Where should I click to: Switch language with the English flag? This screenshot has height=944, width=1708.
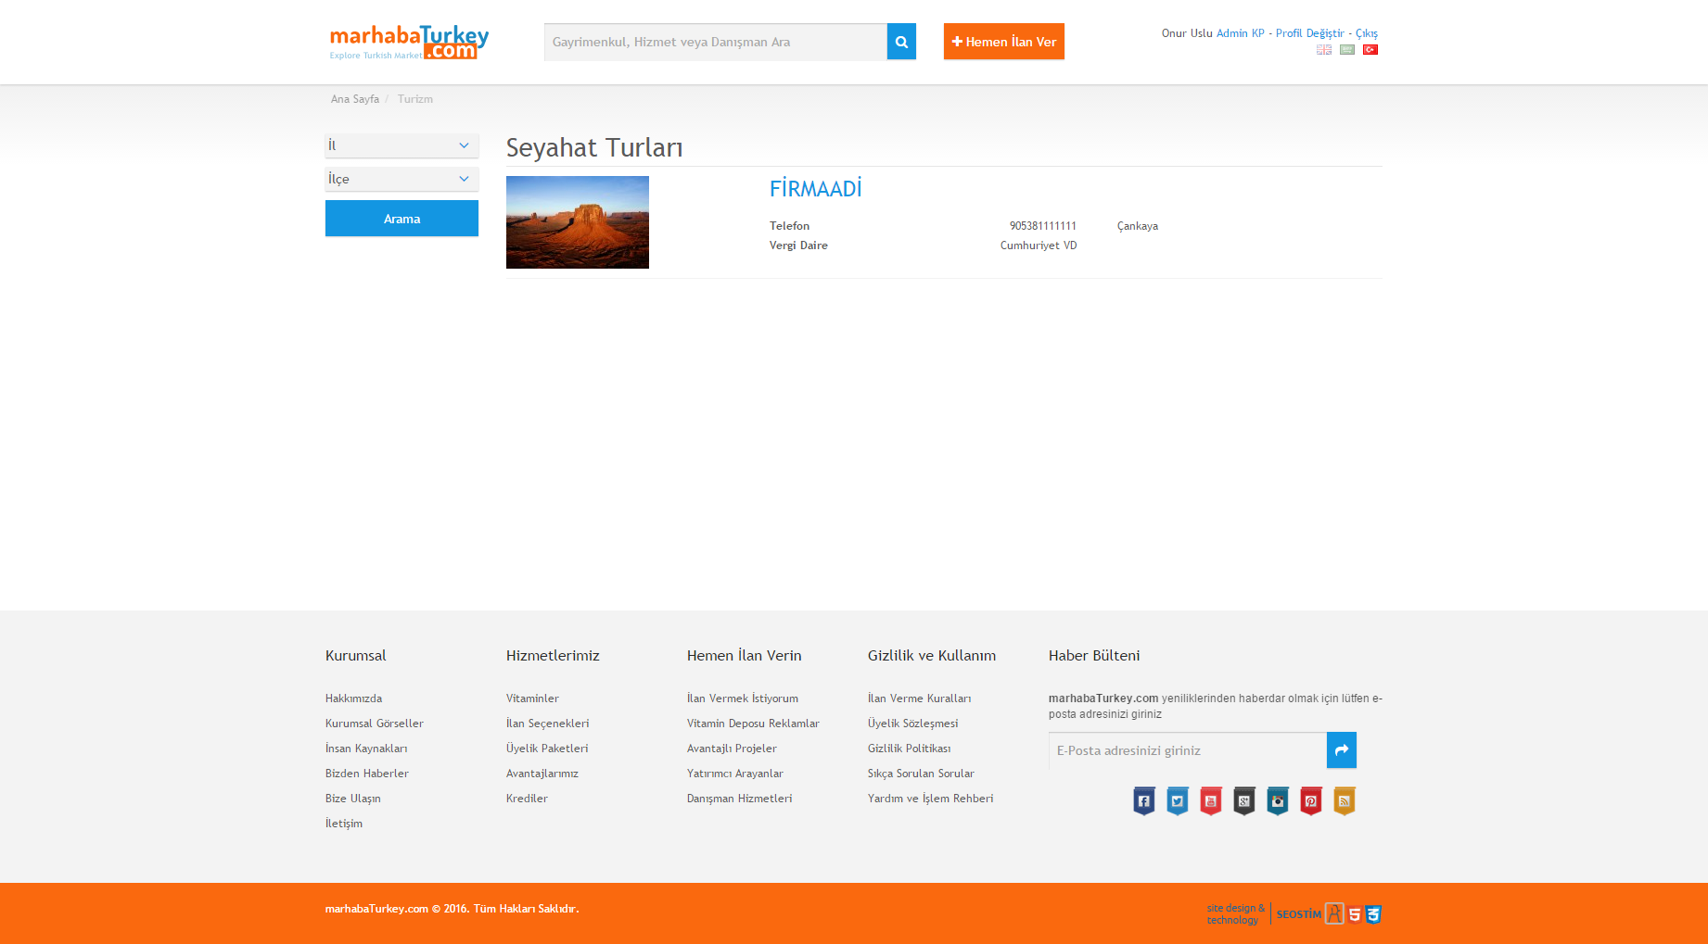coord(1323,50)
